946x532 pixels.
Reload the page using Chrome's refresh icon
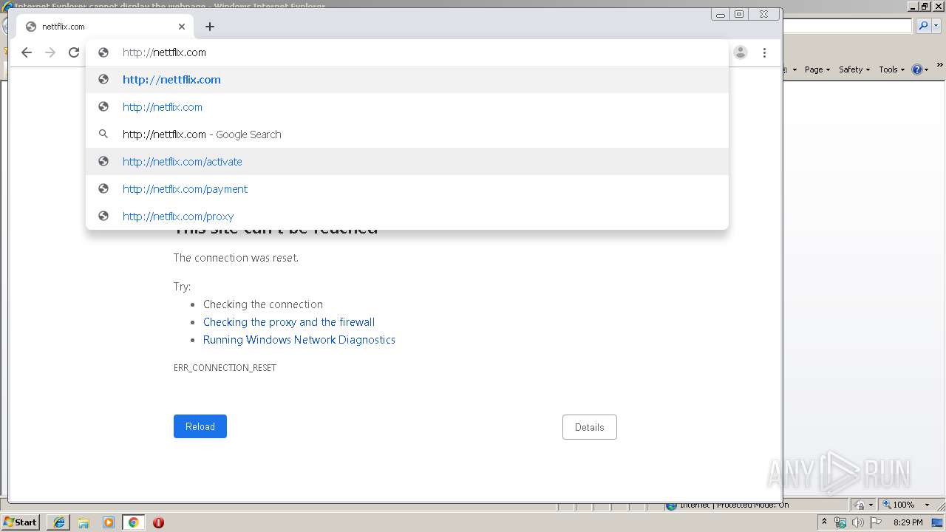74,52
